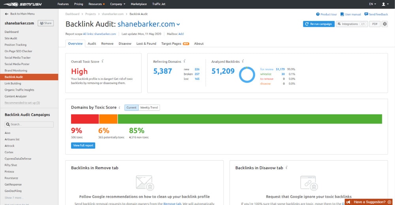The height and width of the screenshot is (205, 395).
Task: Switch to Weekly Trend view
Action: click(x=149, y=107)
